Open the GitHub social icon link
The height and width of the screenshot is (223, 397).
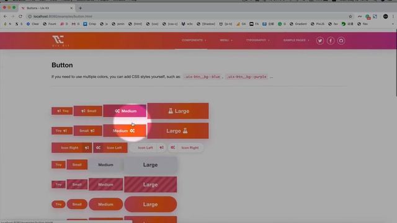tap(341, 41)
